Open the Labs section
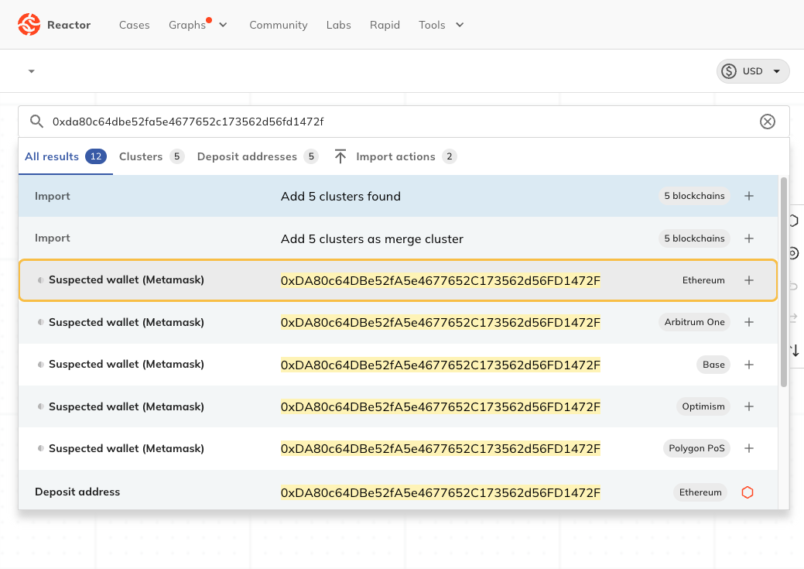Image resolution: width=804 pixels, height=569 pixels. point(338,25)
